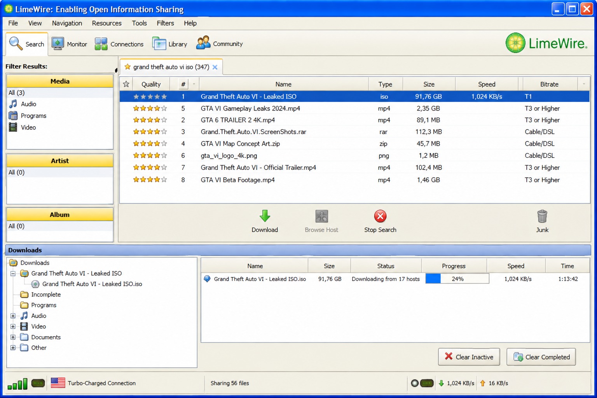Select All (0) in Artist filter
597x398 pixels.
click(x=60, y=172)
